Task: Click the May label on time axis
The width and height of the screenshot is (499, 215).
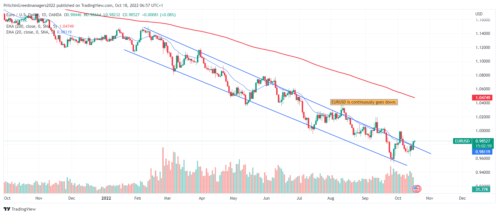Action: pyautogui.click(x=233, y=198)
